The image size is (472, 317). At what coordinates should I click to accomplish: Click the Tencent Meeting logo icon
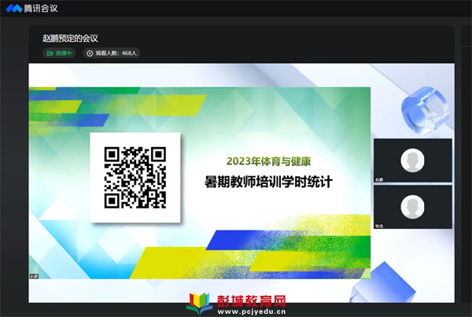click(14, 9)
